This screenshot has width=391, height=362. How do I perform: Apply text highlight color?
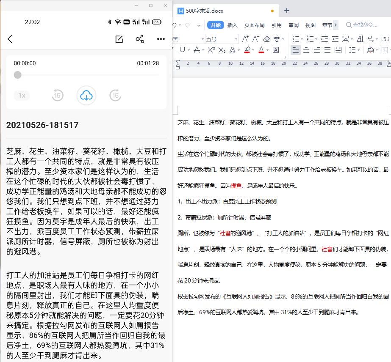pyautogui.click(x=247, y=50)
